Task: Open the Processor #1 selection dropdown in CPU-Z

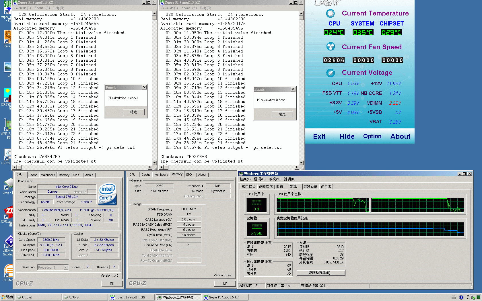Action: point(66,267)
